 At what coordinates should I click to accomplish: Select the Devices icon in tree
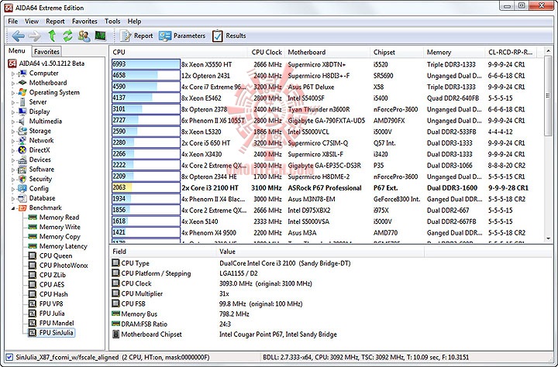click(x=22, y=159)
